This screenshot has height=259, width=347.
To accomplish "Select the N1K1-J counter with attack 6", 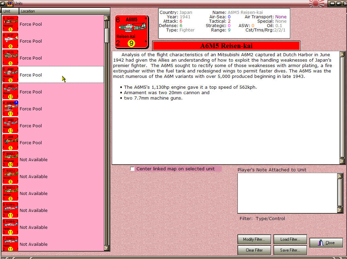I will (x=11, y=193).
